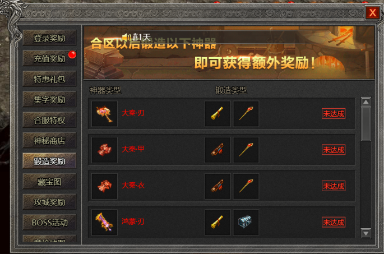
Task: Switch to the 特惠礼包 tab
Action: click(49, 79)
